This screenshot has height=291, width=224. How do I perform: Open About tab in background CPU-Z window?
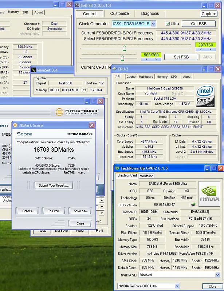(x=39, y=12)
